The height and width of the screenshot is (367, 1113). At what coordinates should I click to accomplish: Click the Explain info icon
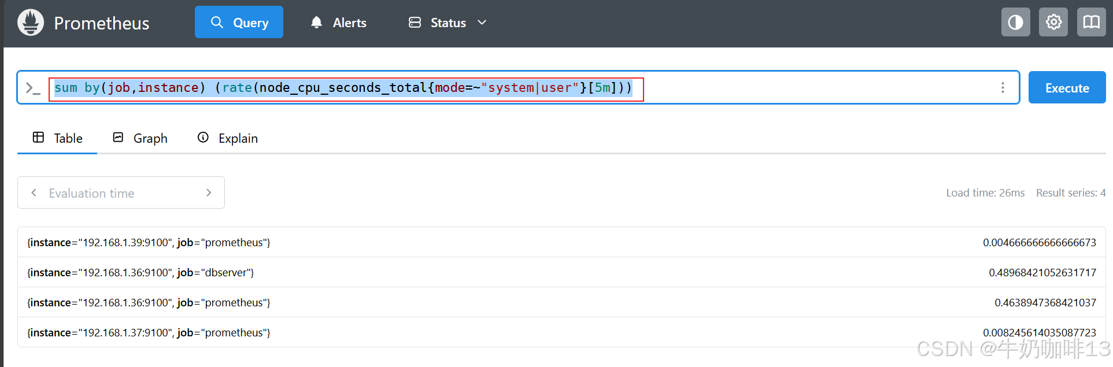203,137
